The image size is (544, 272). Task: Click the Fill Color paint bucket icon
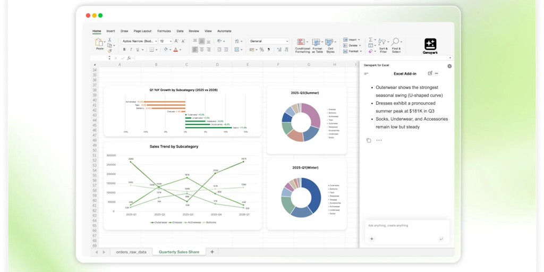[x=166, y=49]
